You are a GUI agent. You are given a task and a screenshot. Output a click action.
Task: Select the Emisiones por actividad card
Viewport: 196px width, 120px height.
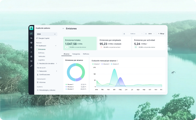pos(149,44)
